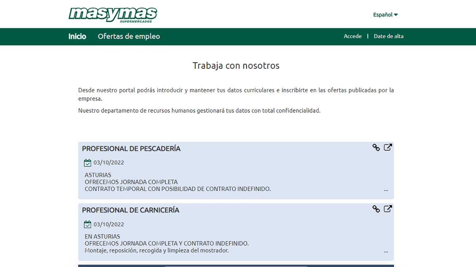Select the Inicio menu item
476x267 pixels.
[x=77, y=36]
